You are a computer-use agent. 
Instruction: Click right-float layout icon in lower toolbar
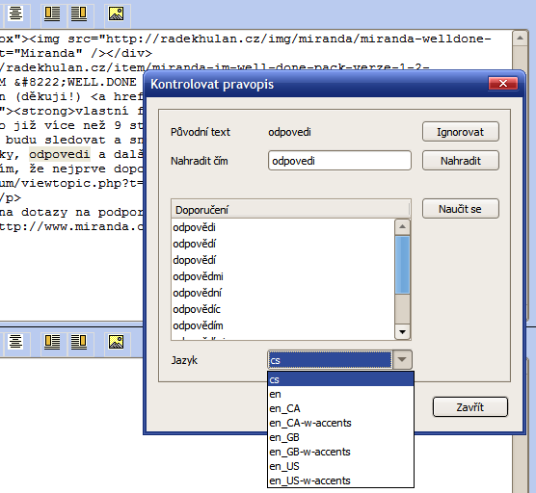pos(79,342)
